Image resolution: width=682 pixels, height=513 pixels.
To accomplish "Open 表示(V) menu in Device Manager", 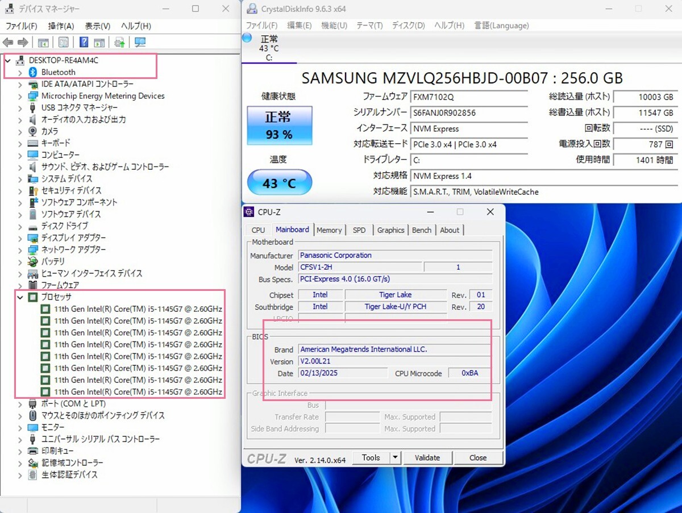I will [98, 26].
